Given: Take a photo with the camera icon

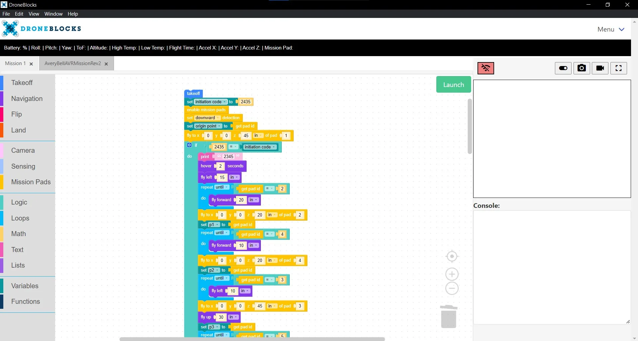Looking at the screenshot, I should pyautogui.click(x=582, y=68).
